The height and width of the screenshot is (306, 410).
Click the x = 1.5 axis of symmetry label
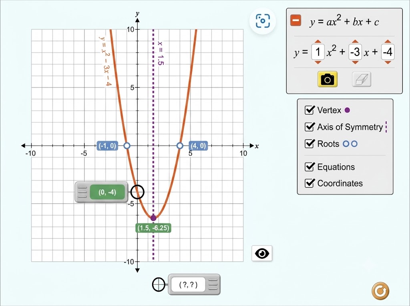tap(160, 53)
